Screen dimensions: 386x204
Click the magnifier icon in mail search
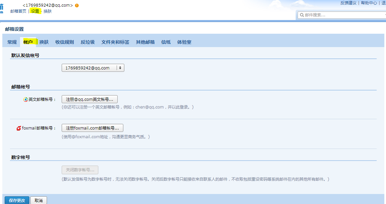(302, 15)
